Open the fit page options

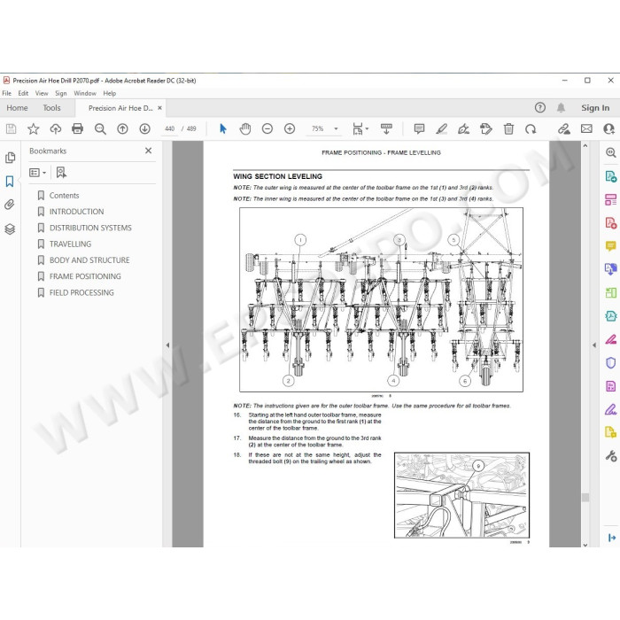click(360, 129)
